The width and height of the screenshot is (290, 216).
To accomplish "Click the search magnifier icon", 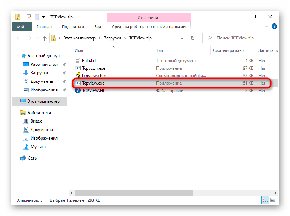I will tap(210, 38).
